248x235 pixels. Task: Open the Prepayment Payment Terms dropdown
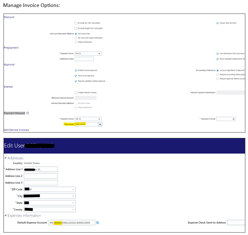coord(99,53)
